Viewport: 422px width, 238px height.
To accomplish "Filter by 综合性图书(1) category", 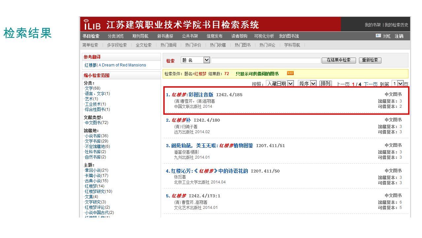I will 97,109.
